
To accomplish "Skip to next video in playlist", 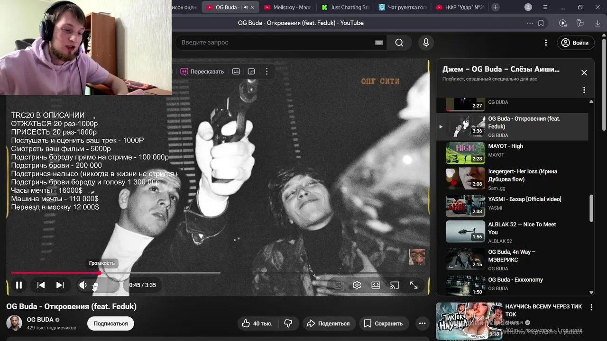I will (x=60, y=285).
